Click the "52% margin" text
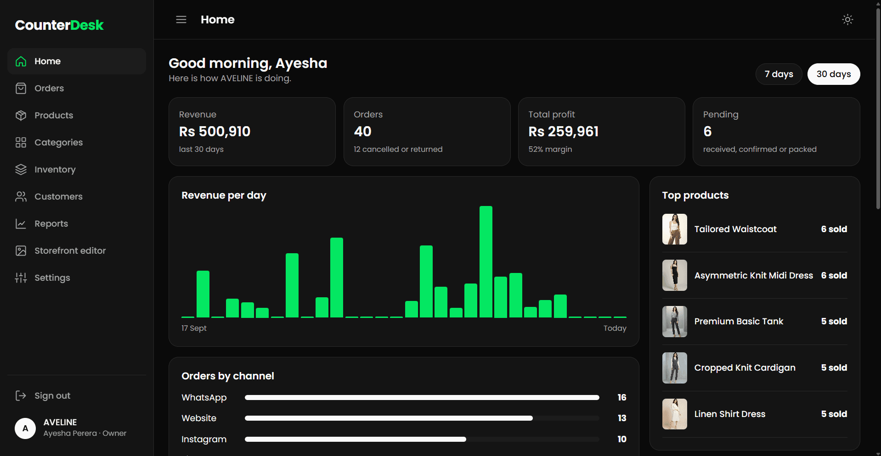 point(550,150)
